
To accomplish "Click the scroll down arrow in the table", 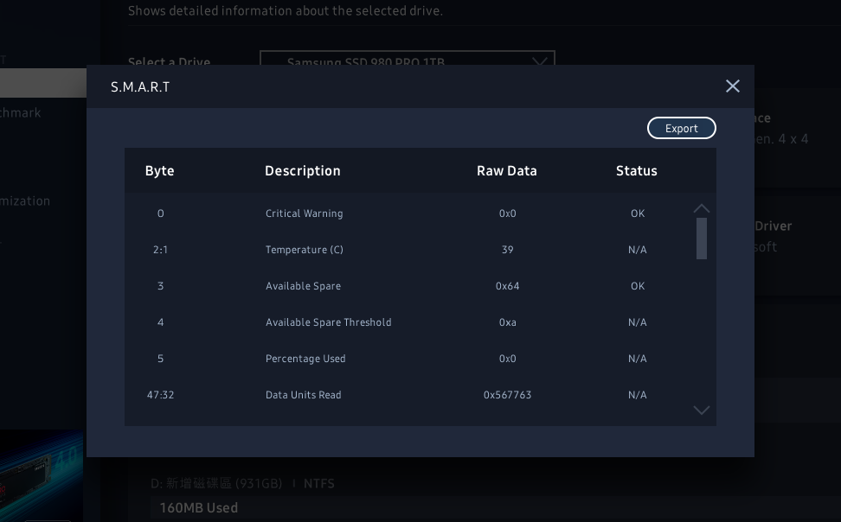I will pyautogui.click(x=702, y=411).
